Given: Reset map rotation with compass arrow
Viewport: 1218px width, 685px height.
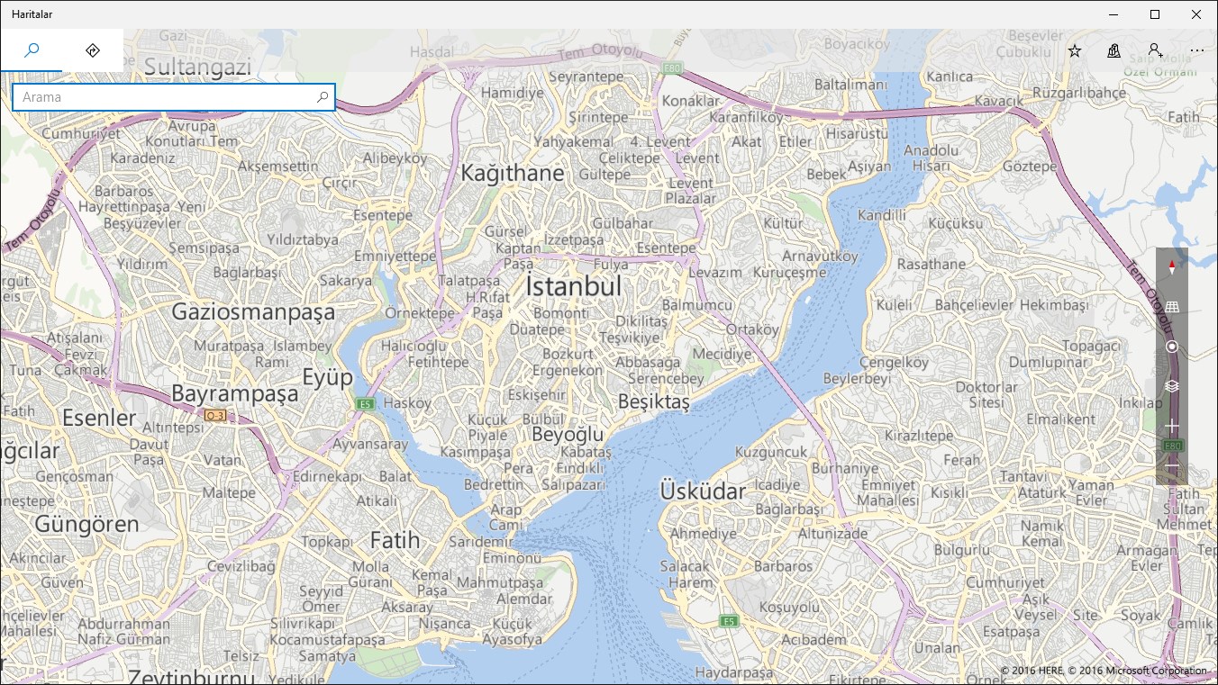Looking at the screenshot, I should 1172,267.
